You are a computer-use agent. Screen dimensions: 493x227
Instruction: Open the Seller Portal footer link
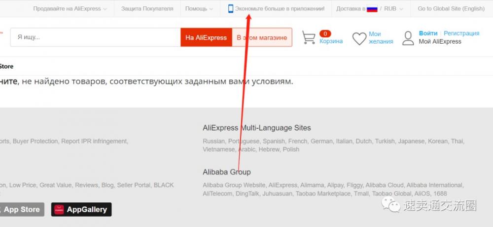[x=134, y=185]
